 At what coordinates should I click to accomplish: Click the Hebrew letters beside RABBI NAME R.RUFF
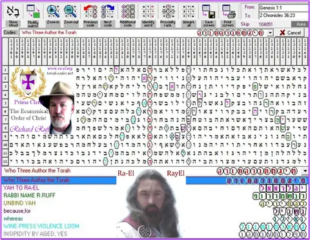(x=280, y=196)
